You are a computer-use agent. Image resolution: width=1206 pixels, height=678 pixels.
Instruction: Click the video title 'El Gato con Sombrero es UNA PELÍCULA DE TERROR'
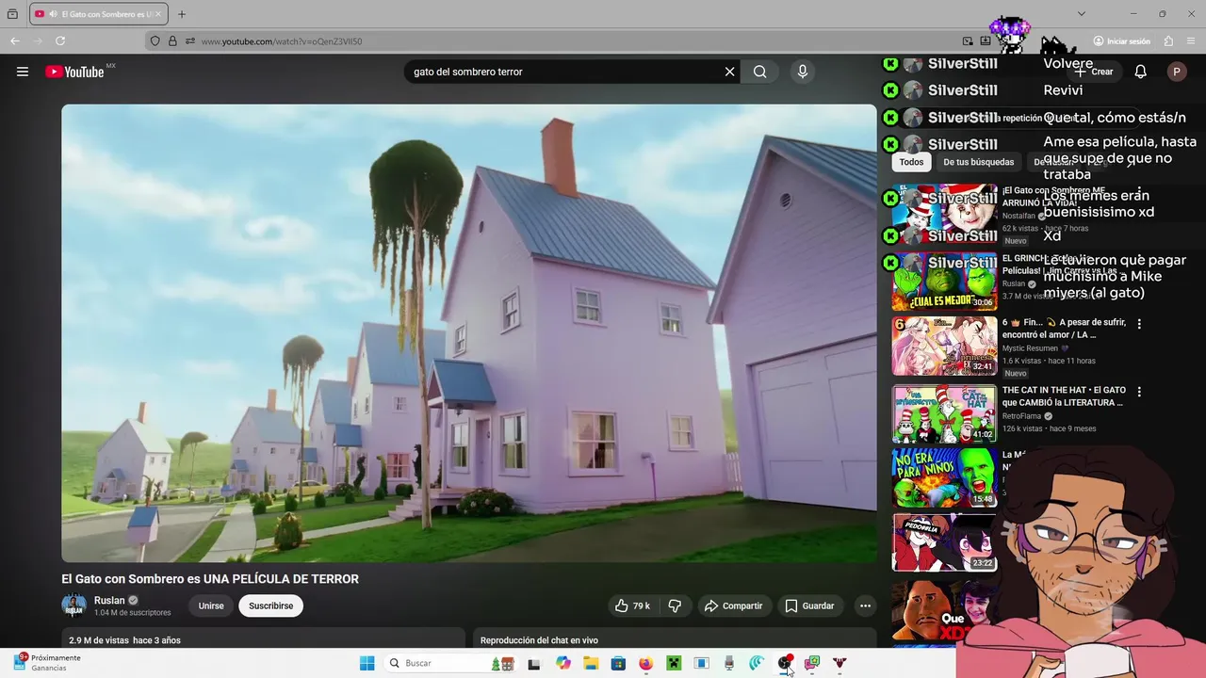pyautogui.click(x=210, y=579)
